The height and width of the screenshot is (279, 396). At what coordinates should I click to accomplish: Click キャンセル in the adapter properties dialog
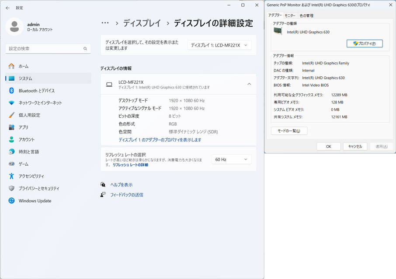[x=355, y=146]
